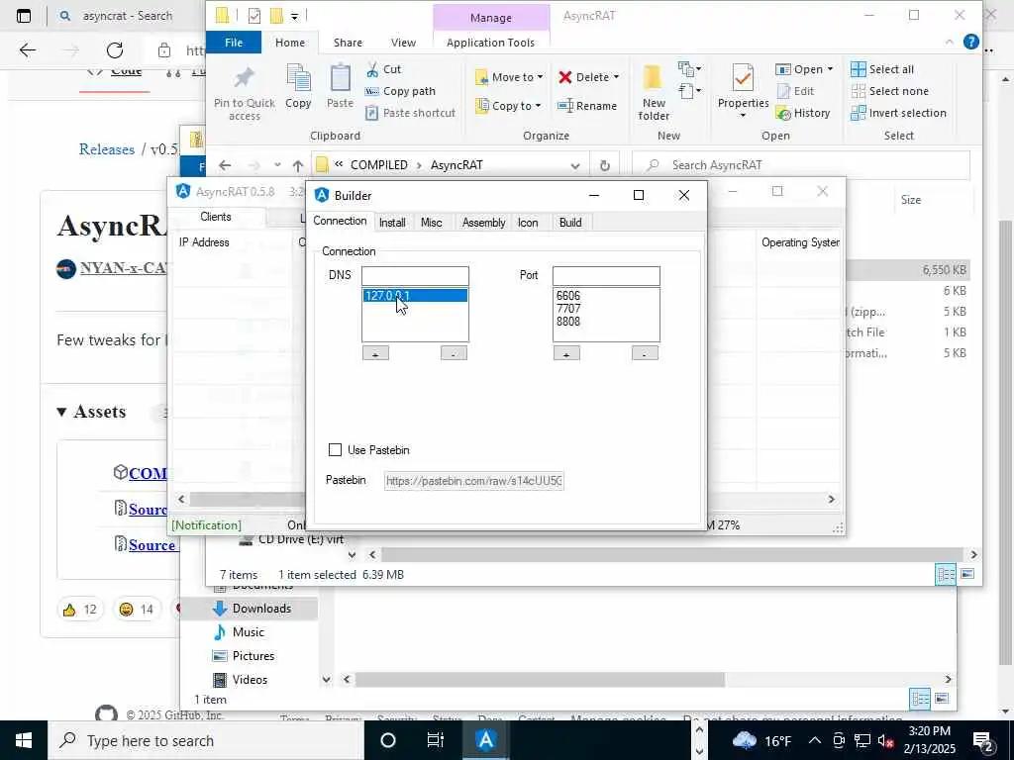
Task: Switch to large icons view in AsyncRAT folder
Action: coord(967,574)
